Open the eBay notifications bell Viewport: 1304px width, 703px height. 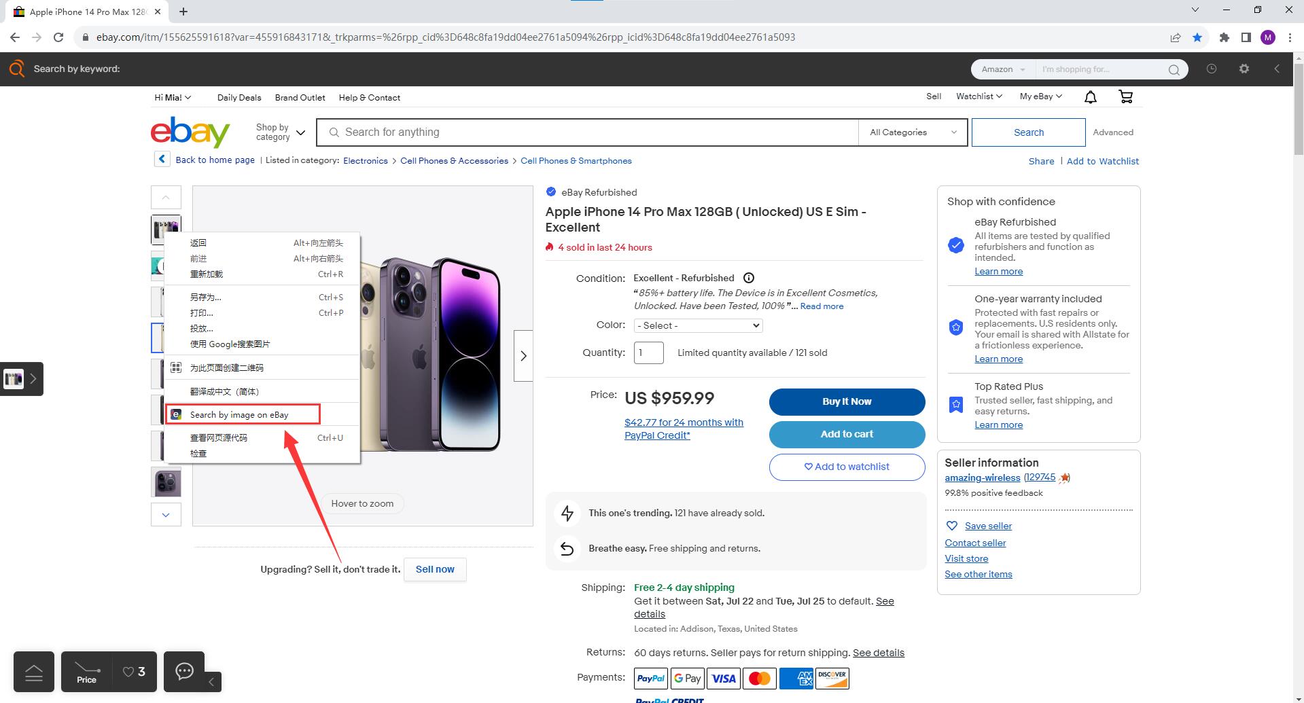tap(1091, 97)
